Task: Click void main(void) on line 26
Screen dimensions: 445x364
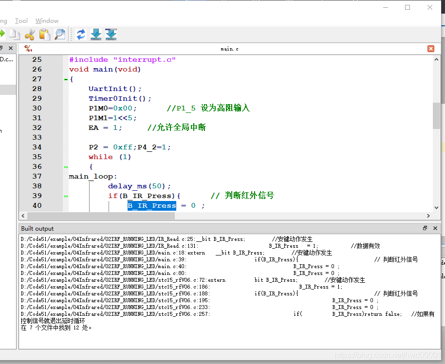Action: point(105,69)
